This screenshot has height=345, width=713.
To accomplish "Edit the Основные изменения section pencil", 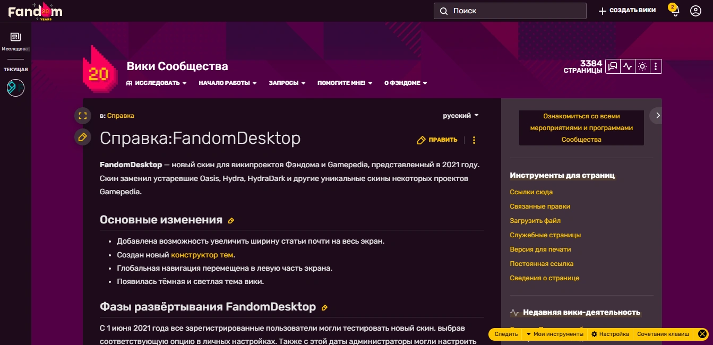I will click(231, 220).
